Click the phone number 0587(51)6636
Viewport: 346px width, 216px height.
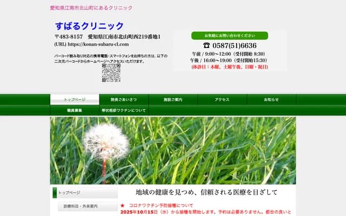pyautogui.click(x=235, y=45)
